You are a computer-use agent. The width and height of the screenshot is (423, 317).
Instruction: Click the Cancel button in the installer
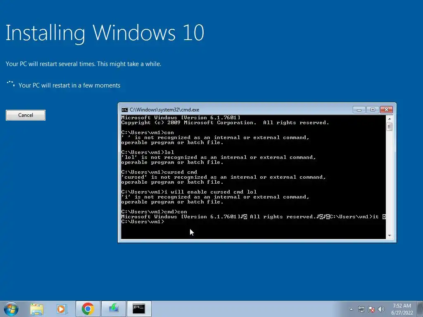pyautogui.click(x=26, y=115)
